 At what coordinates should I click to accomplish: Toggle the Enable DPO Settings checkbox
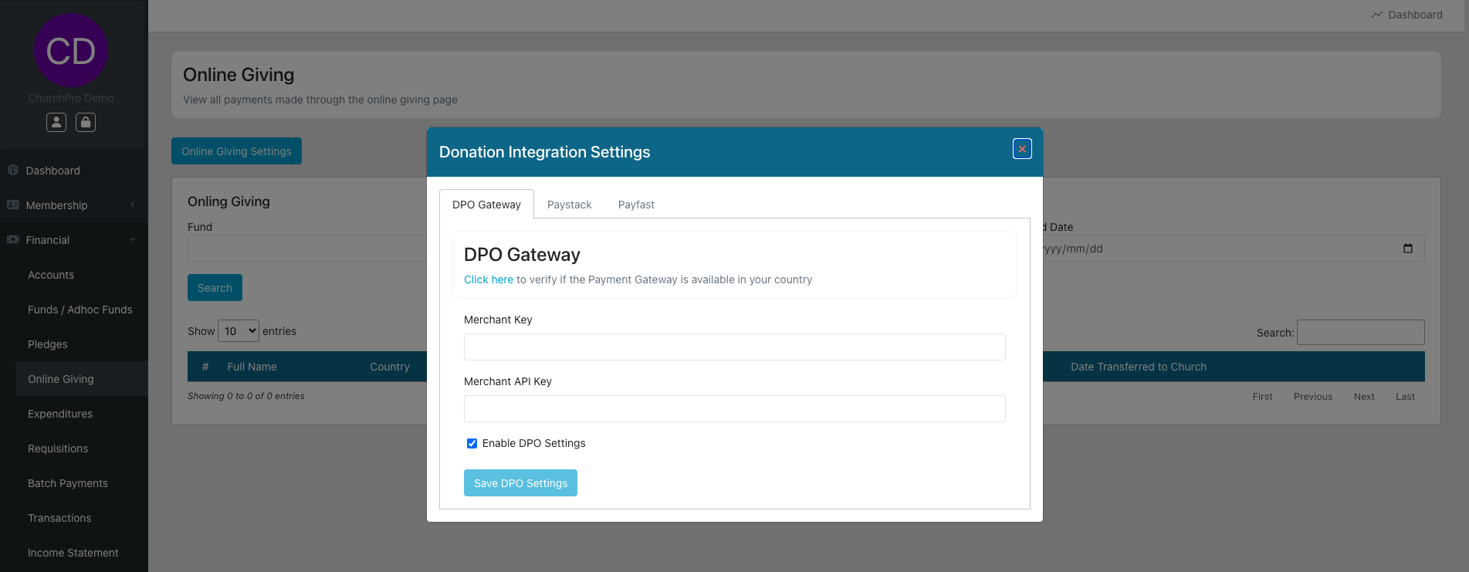click(x=472, y=443)
